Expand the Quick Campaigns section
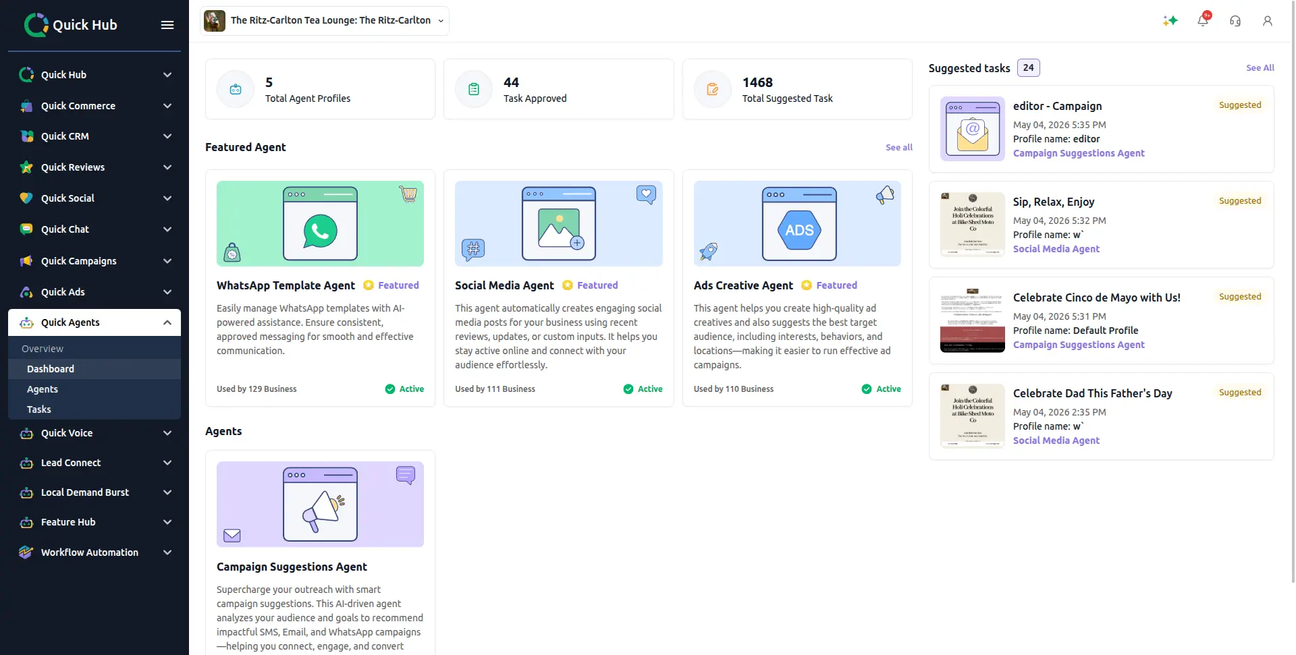 click(x=167, y=261)
